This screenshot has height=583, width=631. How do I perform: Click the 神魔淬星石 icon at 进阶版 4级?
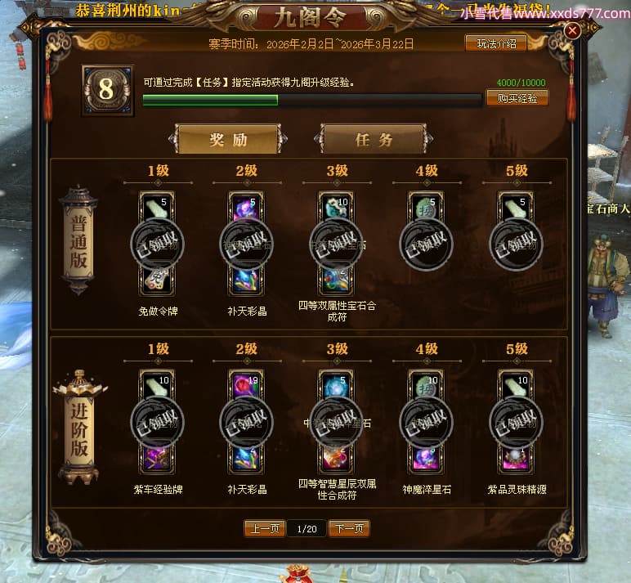click(x=426, y=459)
